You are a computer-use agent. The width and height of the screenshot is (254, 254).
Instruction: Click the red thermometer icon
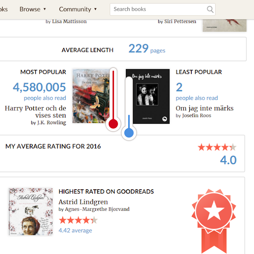pyautogui.click(x=113, y=100)
